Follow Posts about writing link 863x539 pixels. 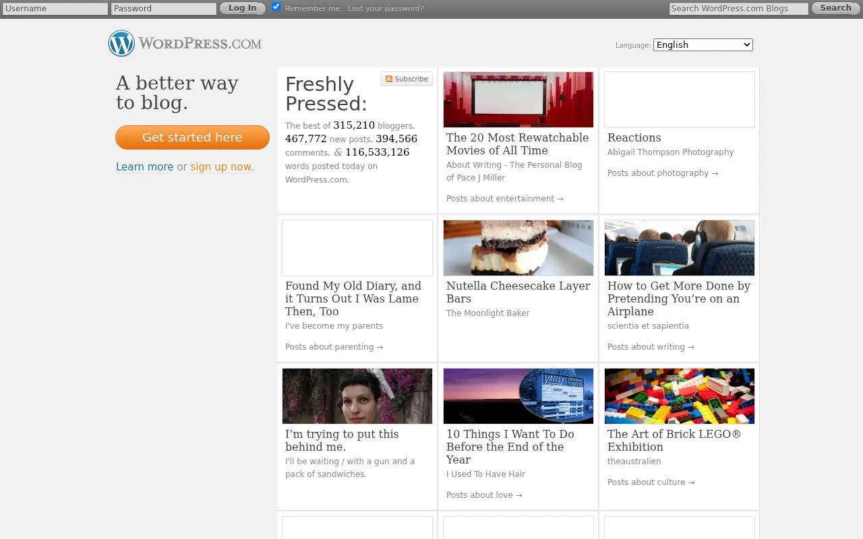pos(651,347)
